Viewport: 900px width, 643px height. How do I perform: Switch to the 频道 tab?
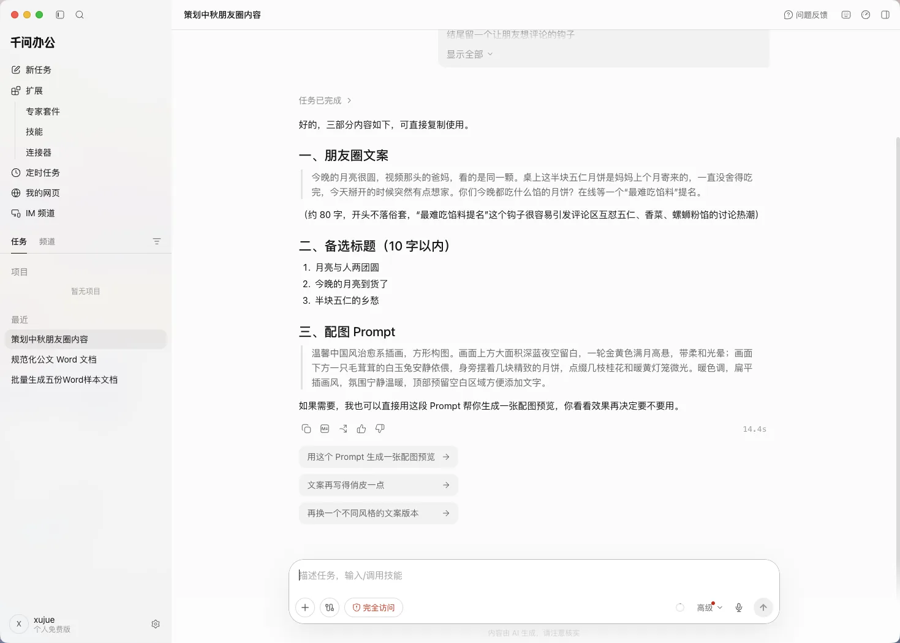tap(47, 241)
